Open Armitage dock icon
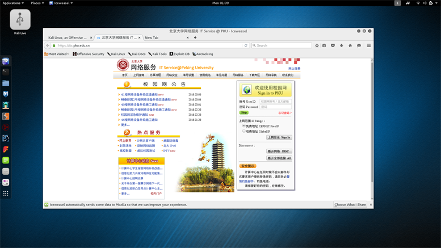The height and width of the screenshot is (248, 441). 6,105
